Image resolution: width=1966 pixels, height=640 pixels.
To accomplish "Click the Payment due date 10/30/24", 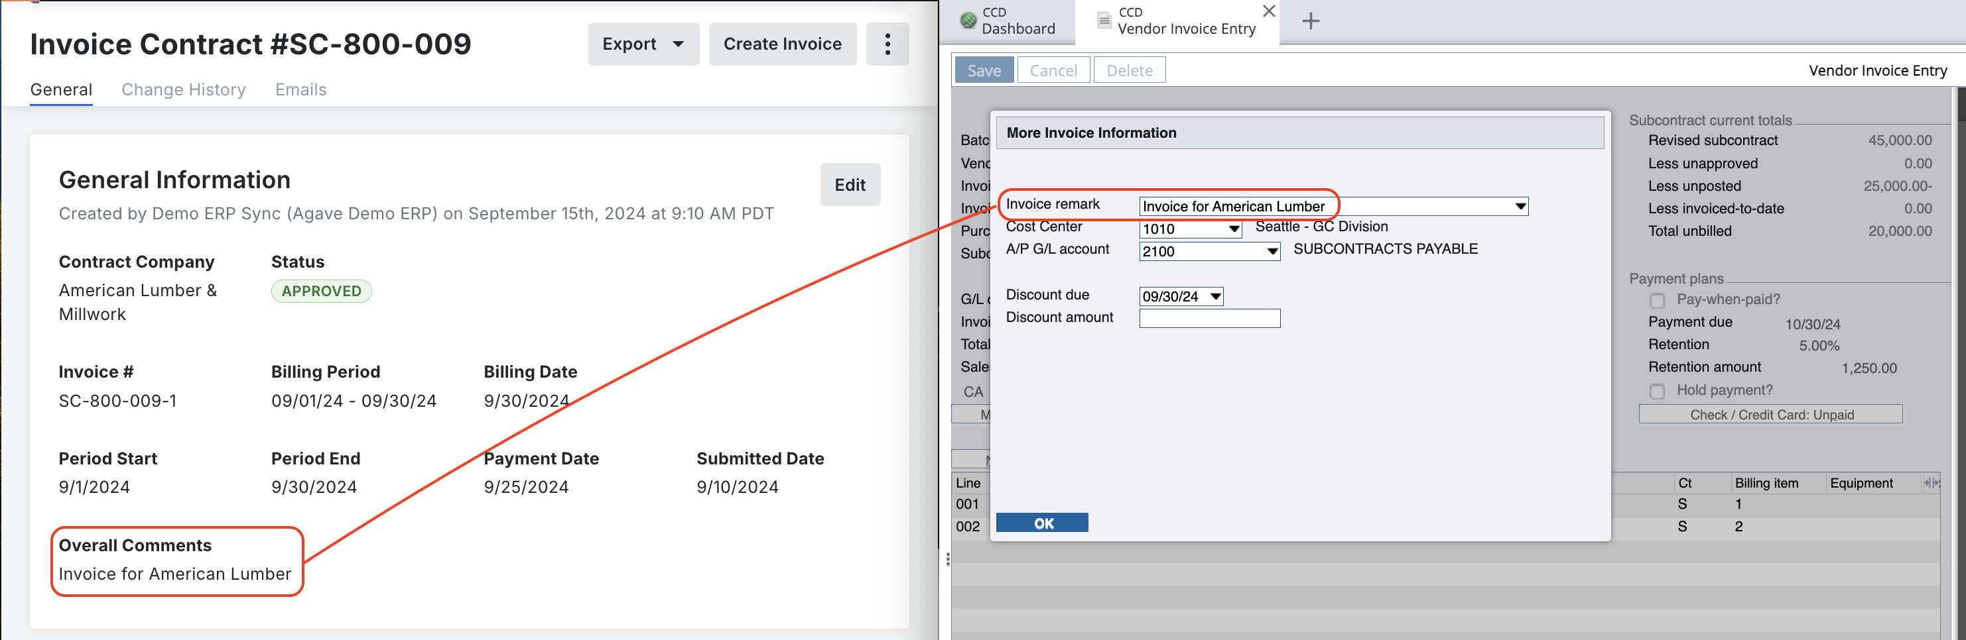I will pos(1813,324).
